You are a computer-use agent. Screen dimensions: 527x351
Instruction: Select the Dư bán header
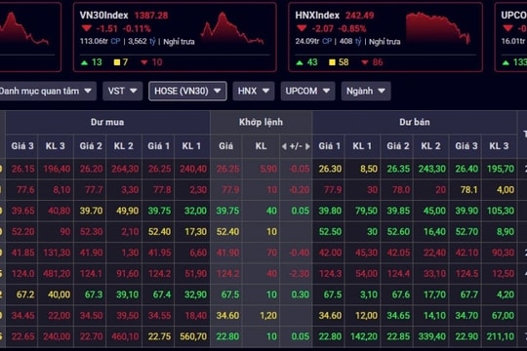(x=415, y=122)
